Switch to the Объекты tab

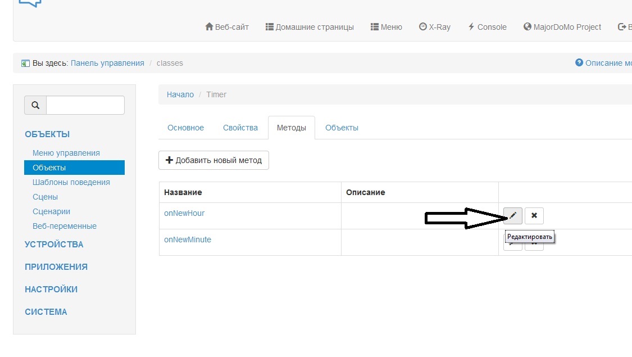[342, 128]
